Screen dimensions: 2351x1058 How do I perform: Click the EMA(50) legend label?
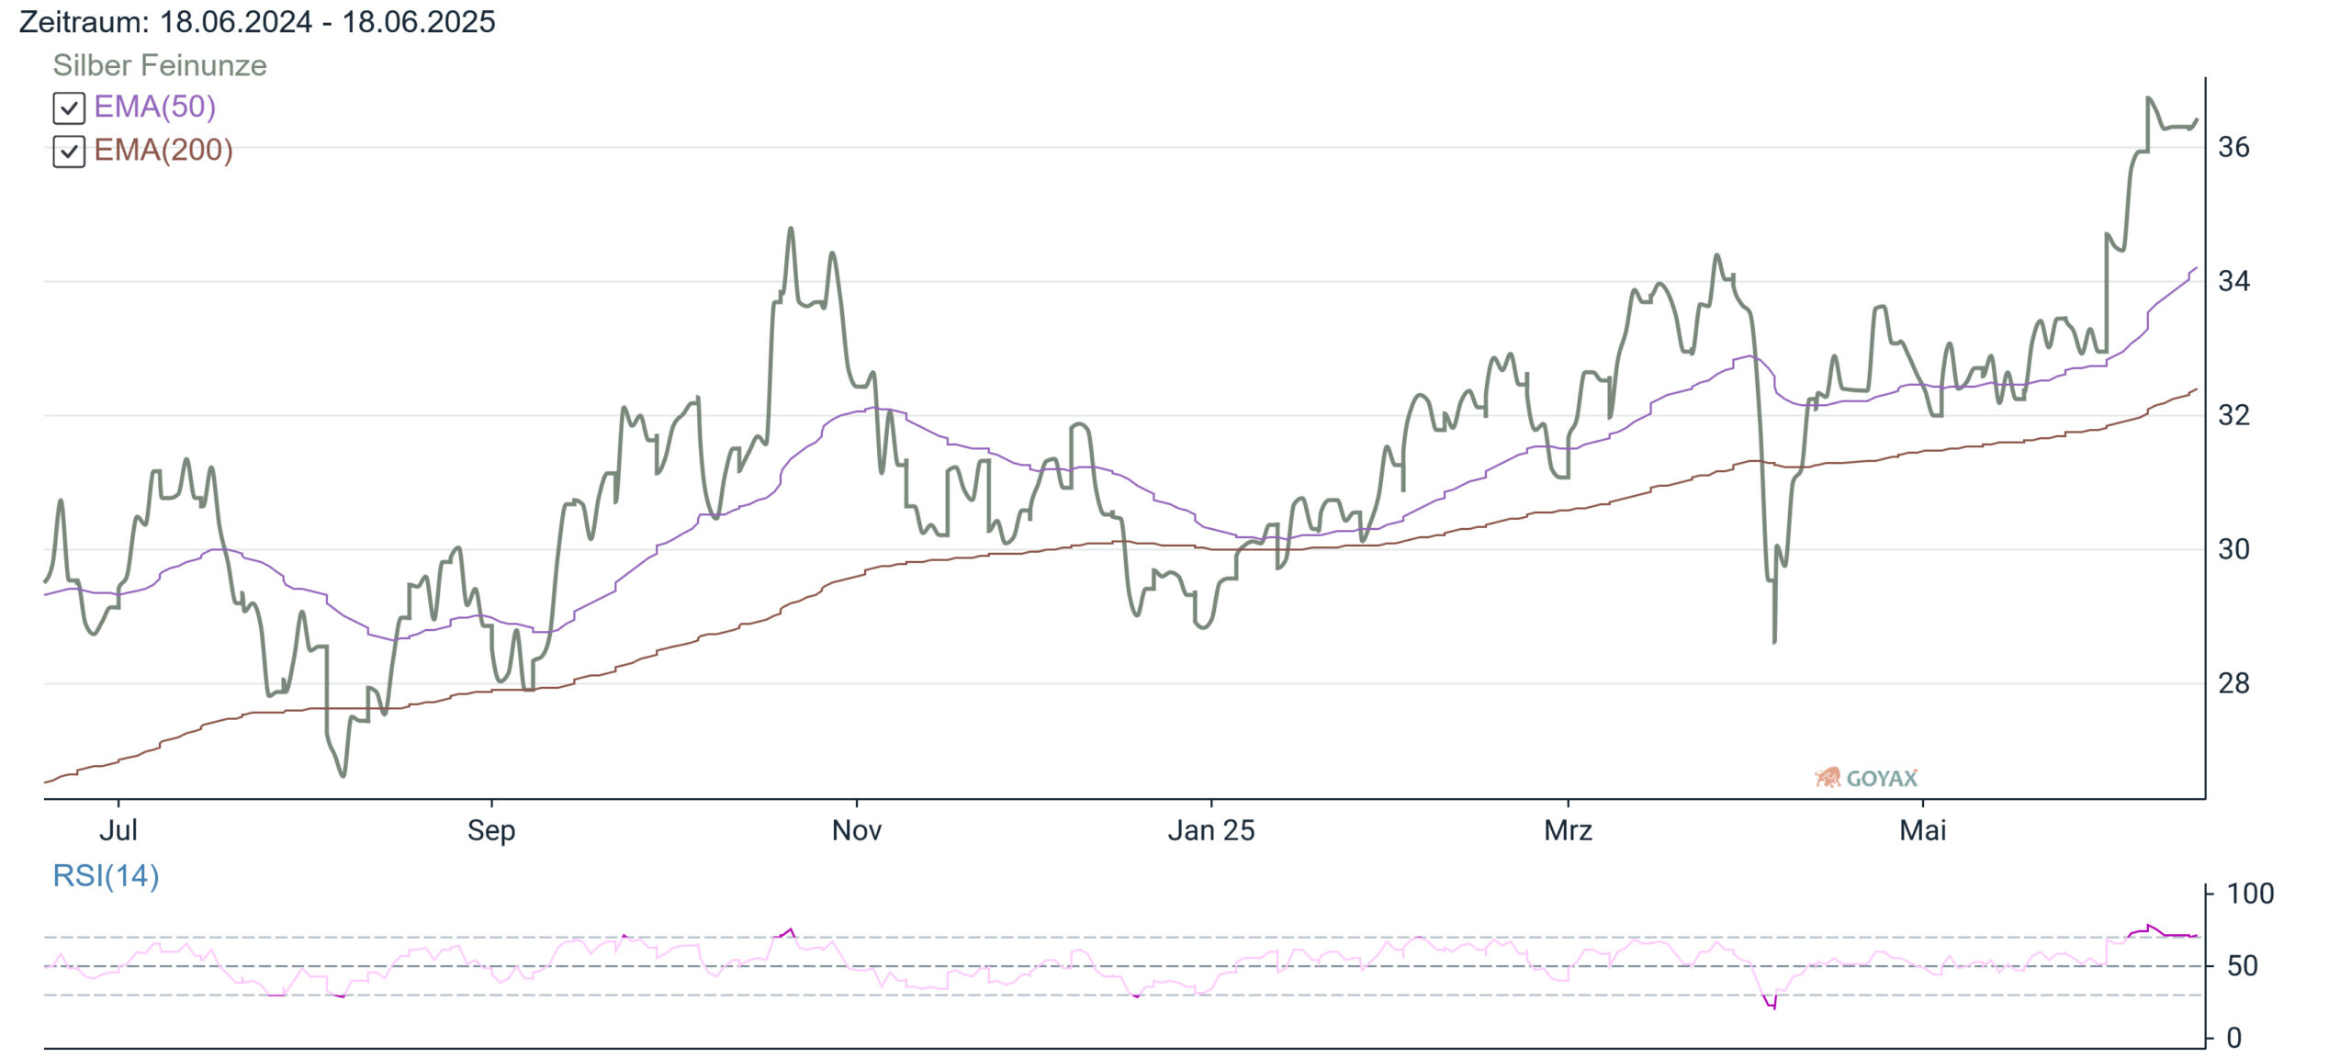pyautogui.click(x=155, y=107)
